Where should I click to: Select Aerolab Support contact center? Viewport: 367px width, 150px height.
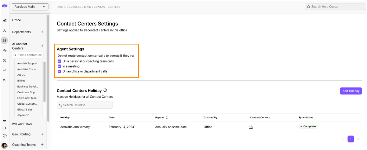point(27,63)
